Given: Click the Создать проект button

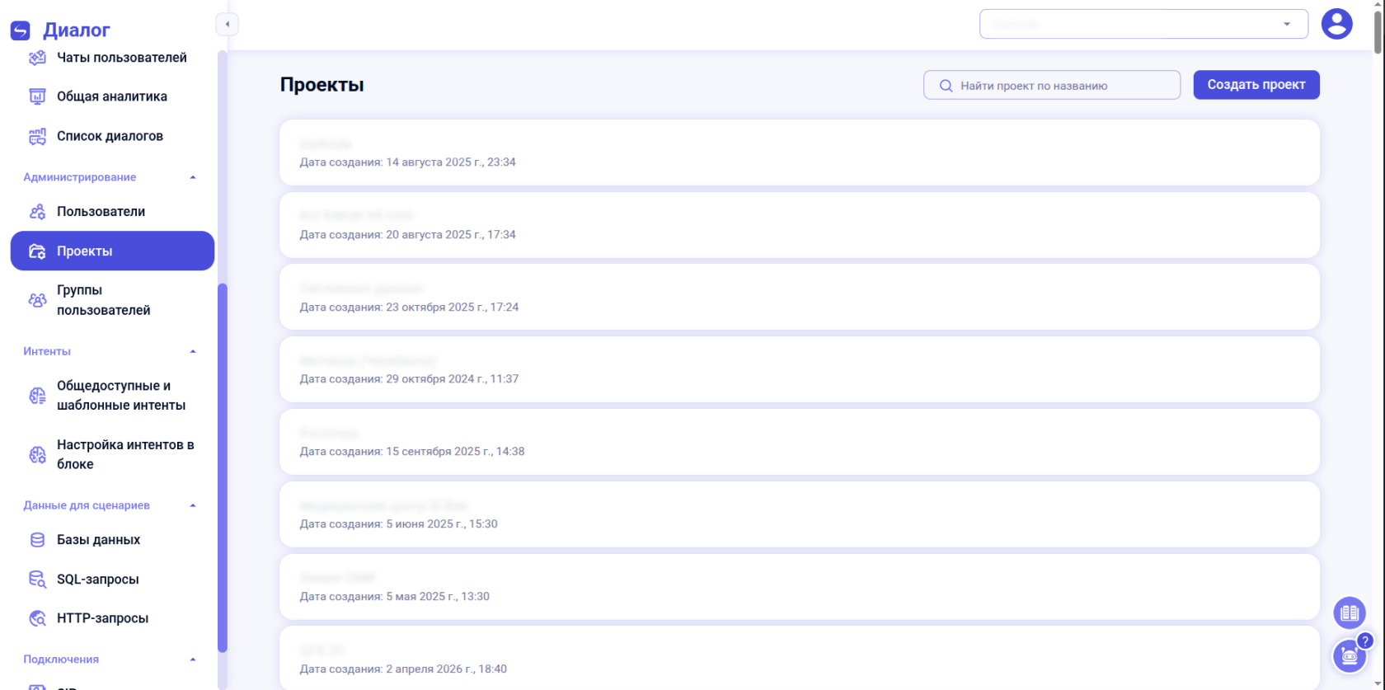Looking at the screenshot, I should (1256, 85).
